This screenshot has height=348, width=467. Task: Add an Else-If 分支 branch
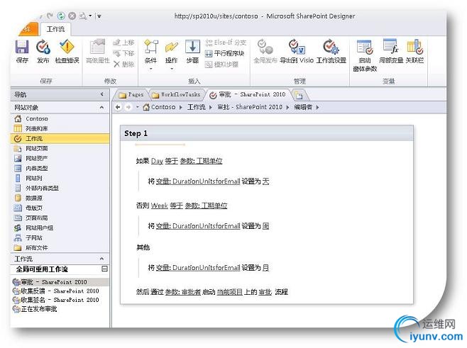tap(226, 43)
